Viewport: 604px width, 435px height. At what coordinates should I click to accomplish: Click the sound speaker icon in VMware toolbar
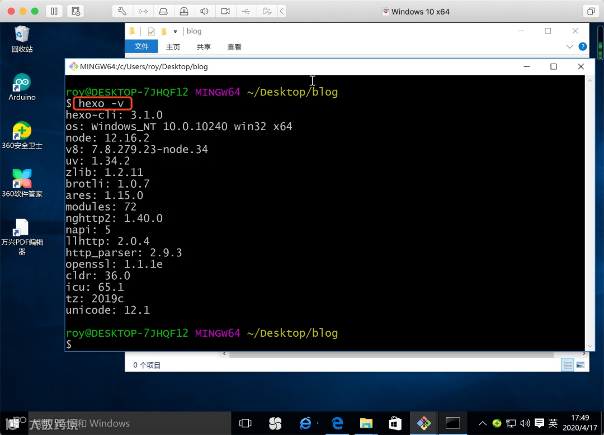[x=205, y=11]
